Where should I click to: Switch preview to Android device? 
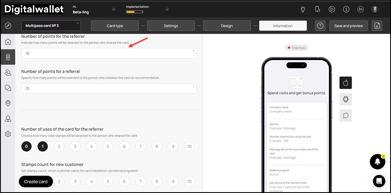pyautogui.click(x=345, y=99)
